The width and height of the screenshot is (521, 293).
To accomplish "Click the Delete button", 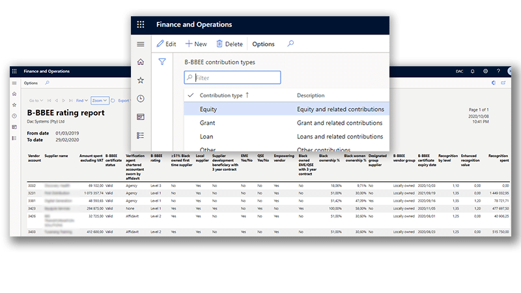I will [229, 44].
